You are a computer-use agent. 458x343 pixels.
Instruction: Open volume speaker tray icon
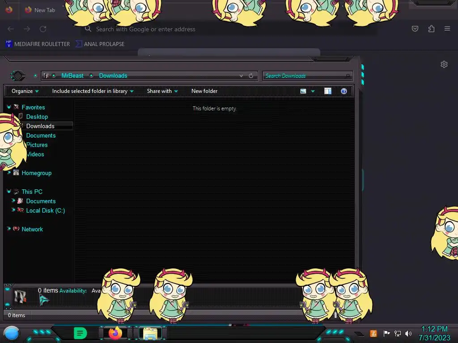(408, 333)
